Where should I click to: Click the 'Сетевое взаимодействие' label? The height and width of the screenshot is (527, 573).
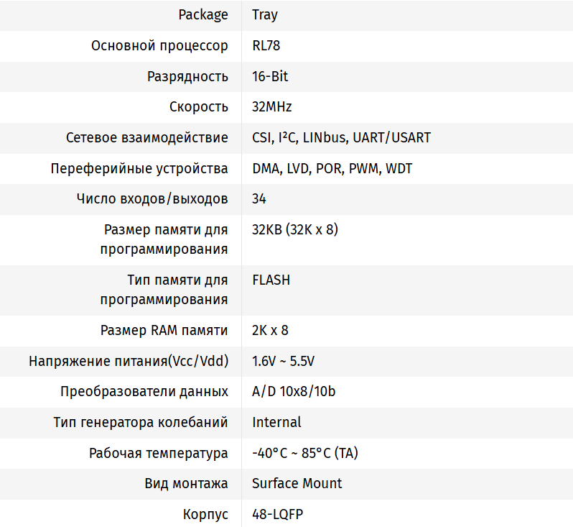tap(147, 137)
